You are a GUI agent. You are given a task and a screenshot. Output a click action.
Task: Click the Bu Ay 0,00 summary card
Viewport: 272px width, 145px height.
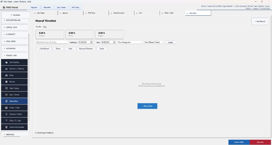79,34
